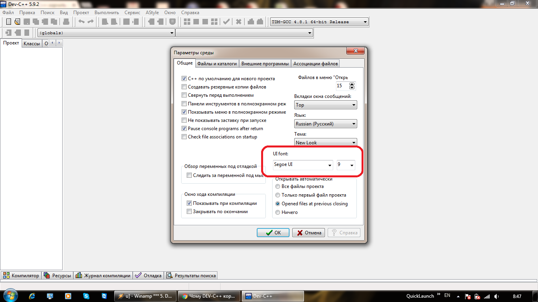Confirm settings with OK button
538x302 pixels.
(273, 232)
